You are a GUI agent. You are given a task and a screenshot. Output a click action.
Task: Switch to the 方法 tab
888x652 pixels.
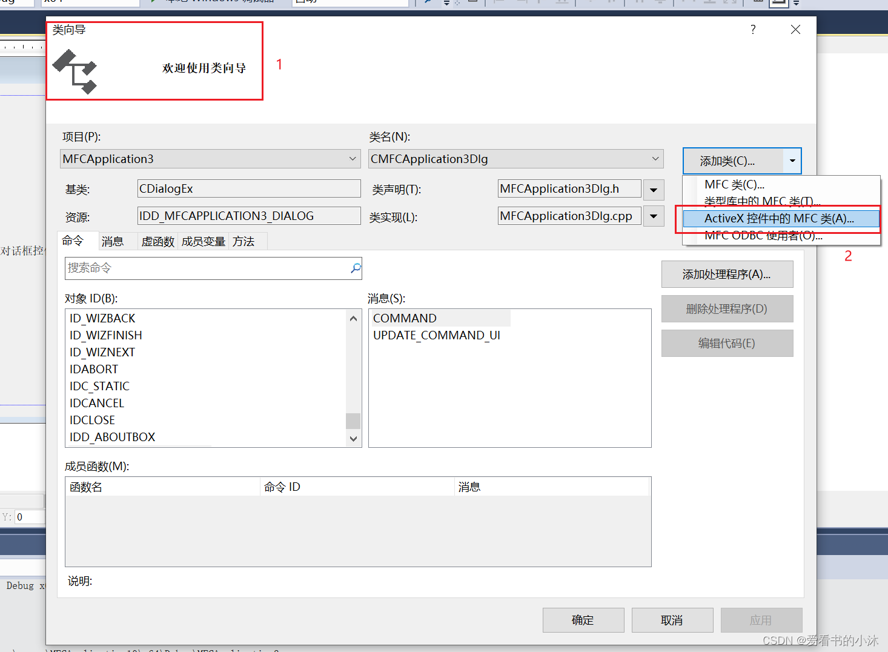244,242
